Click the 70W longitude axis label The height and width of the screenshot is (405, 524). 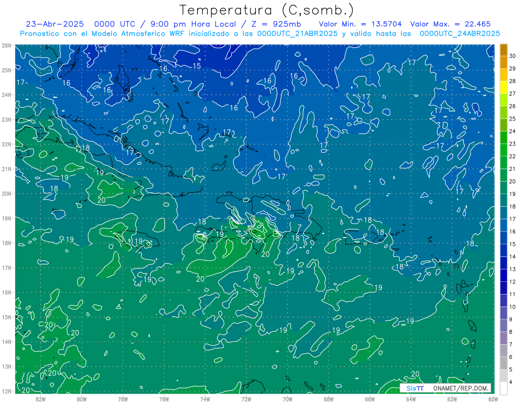pos(287,399)
